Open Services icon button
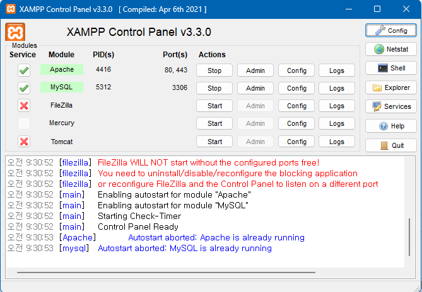This screenshot has width=422, height=292. 390,106
